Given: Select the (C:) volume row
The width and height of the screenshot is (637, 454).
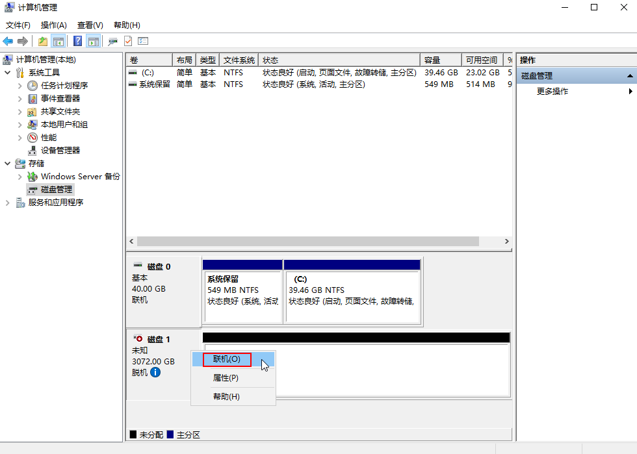Looking at the screenshot, I should click(x=319, y=73).
